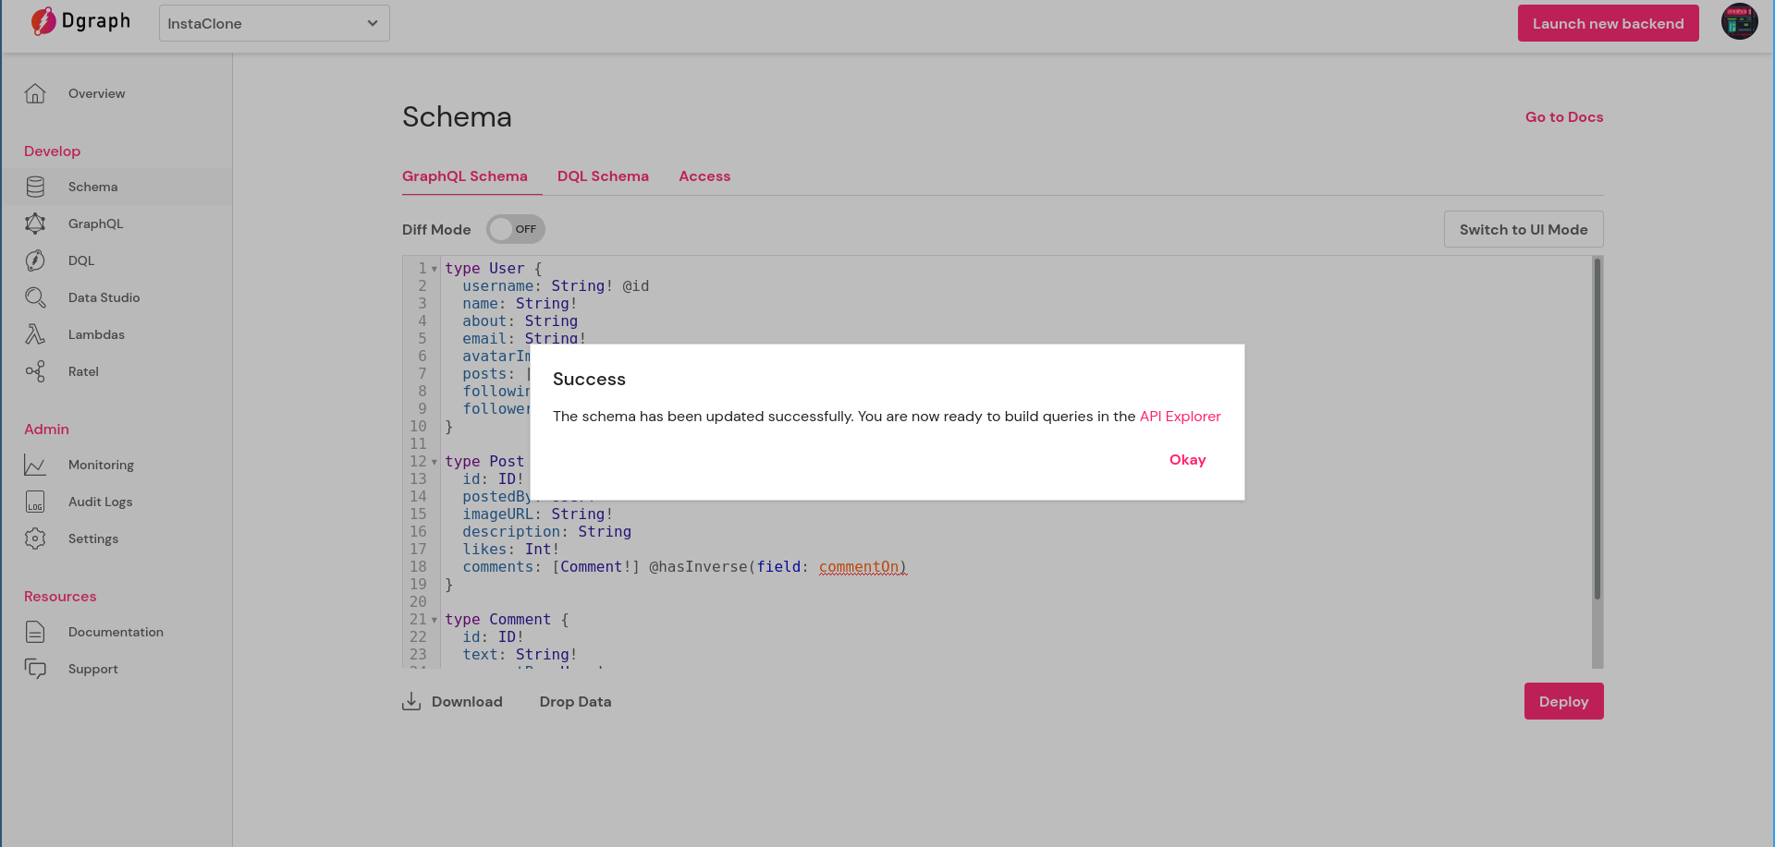Click the Support chat icon
The height and width of the screenshot is (847, 1775).
[x=35, y=669]
